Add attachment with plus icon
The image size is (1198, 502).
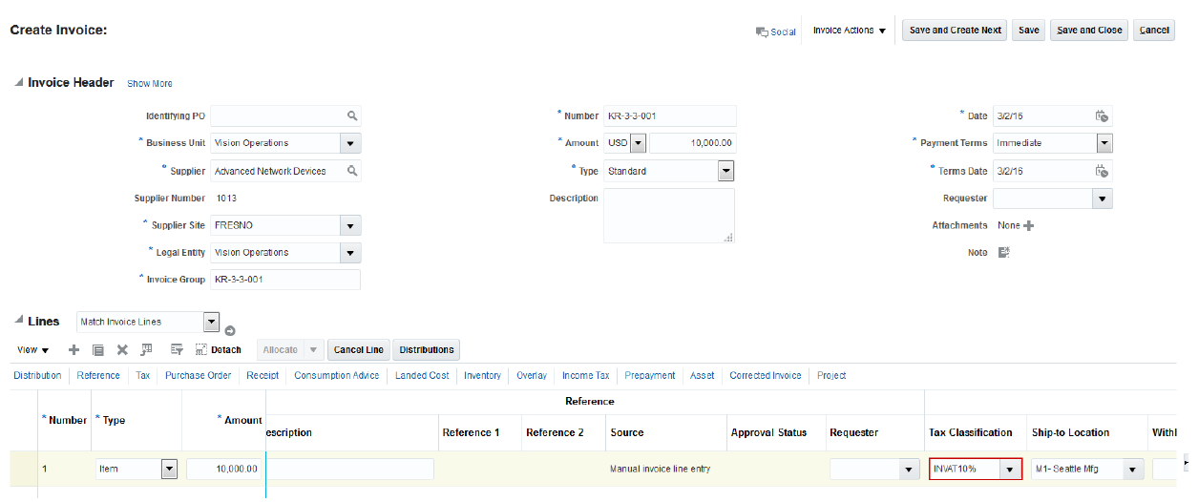(1029, 226)
